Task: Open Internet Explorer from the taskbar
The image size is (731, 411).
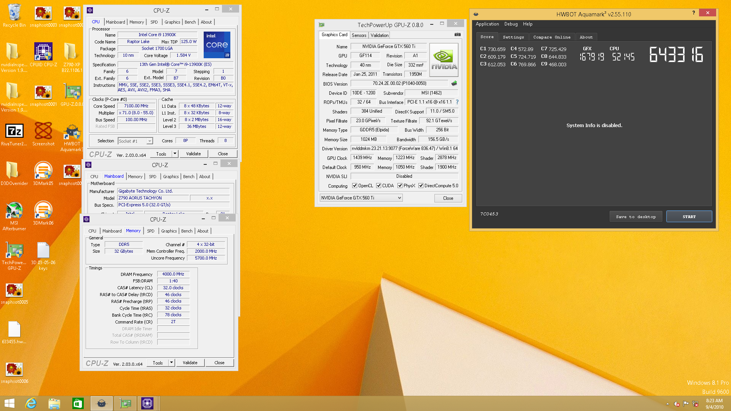Action: click(x=31, y=403)
